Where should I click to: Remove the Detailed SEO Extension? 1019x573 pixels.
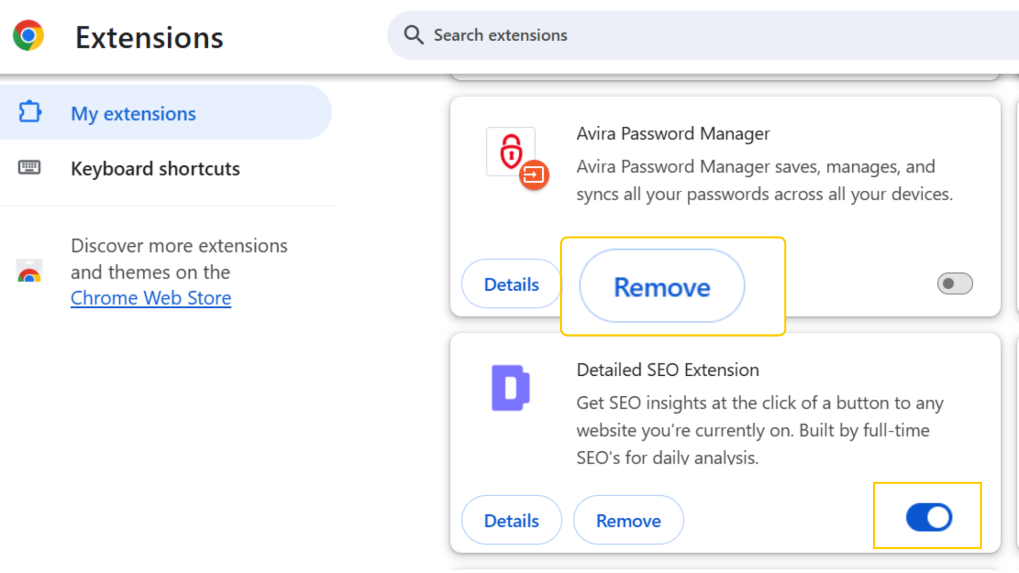click(628, 520)
